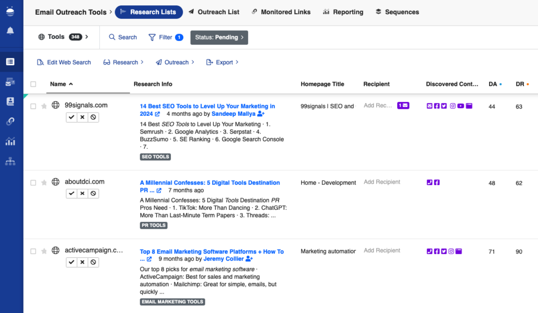Click Add Recipient for aboutdci.com
This screenshot has height=313, width=538.
pos(382,182)
